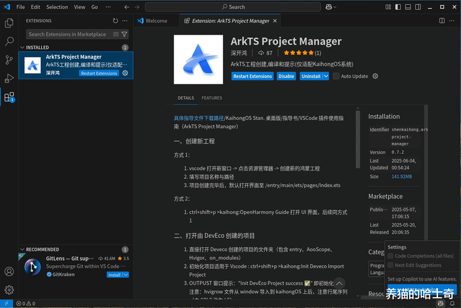Open extension settings gear beside Auto Update

tap(375, 76)
